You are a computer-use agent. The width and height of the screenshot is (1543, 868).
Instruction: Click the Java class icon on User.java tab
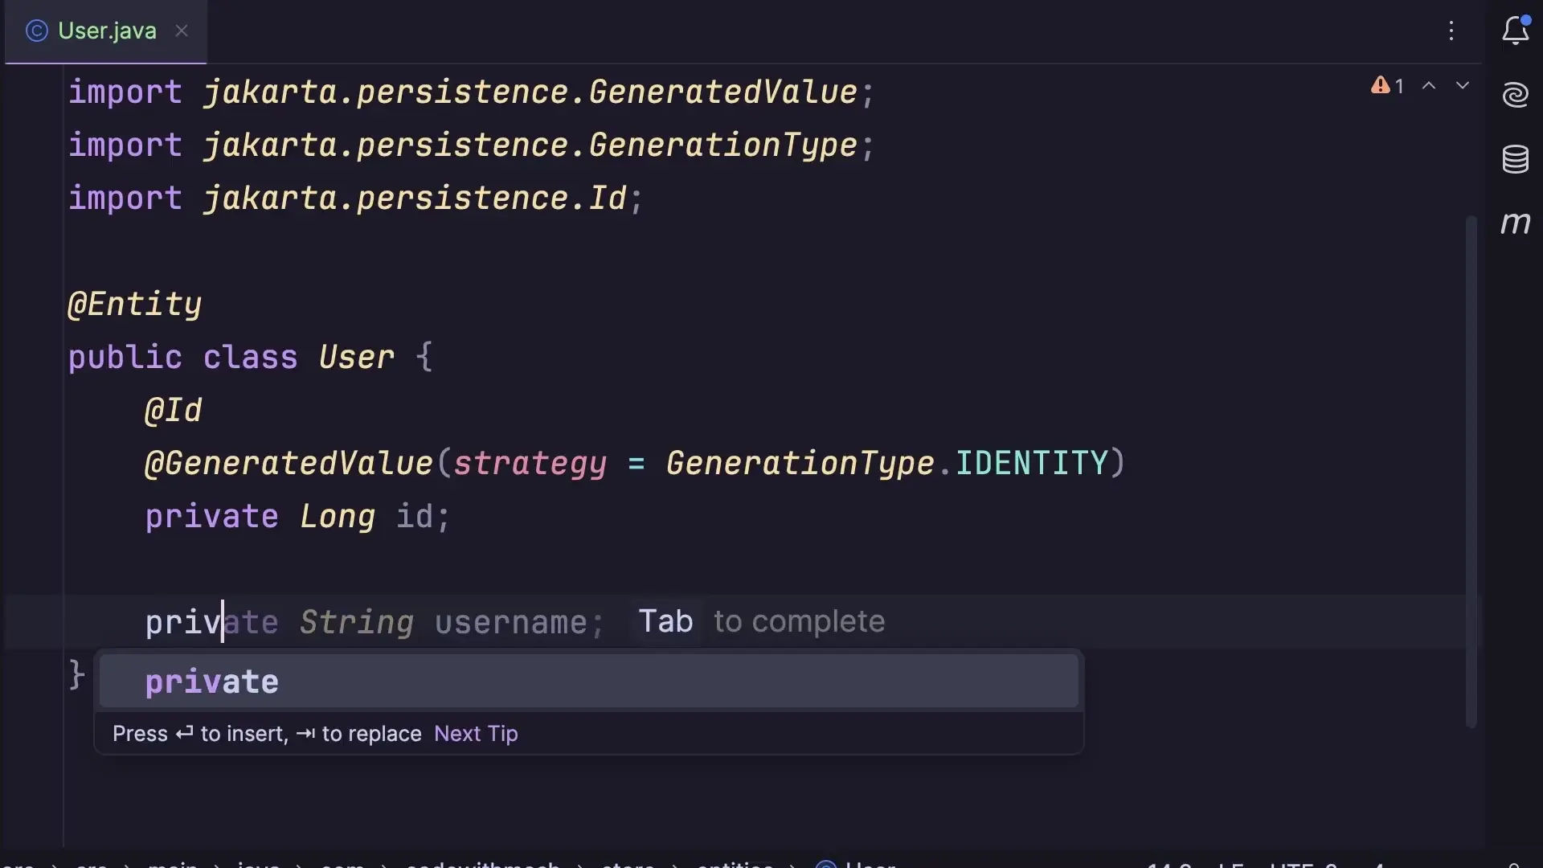(x=37, y=31)
